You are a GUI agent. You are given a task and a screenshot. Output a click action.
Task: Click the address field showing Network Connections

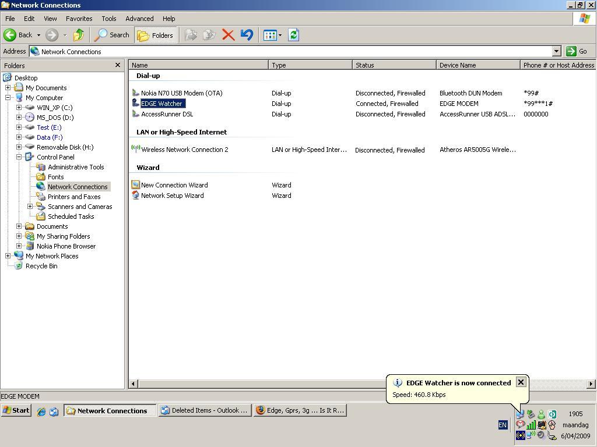[x=291, y=51]
